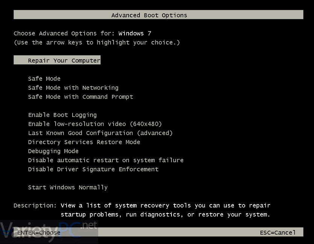
Task: Choose Safe Mode entry
Action: point(44,79)
